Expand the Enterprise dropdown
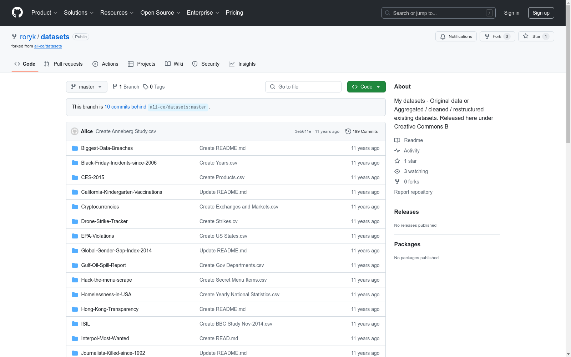This screenshot has width=571, height=357. 203,12
